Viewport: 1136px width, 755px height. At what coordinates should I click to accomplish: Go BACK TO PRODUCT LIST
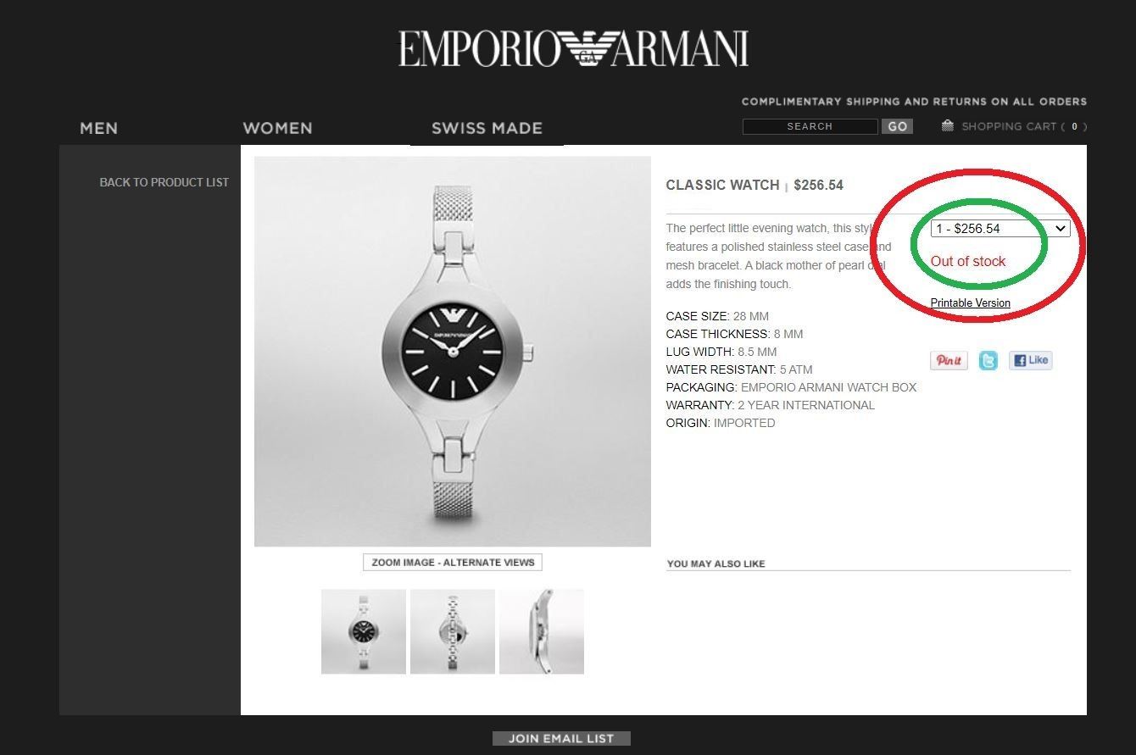click(164, 182)
